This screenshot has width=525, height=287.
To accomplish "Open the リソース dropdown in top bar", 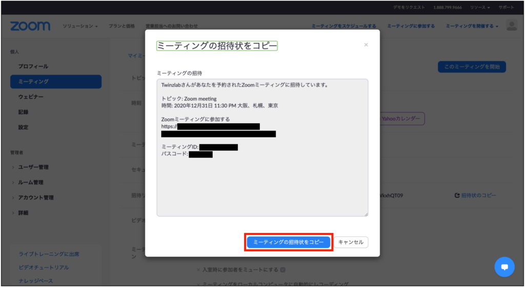I will (x=481, y=8).
